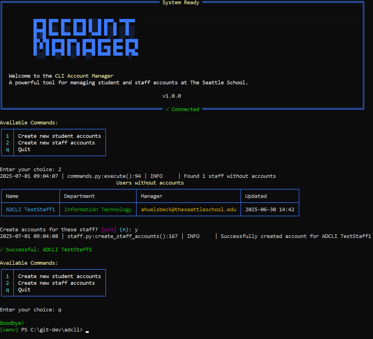Screen dimensions: 373x339
Task: Click 'staff.py:create_staff_accounts():167' log source
Action: click(x=122, y=236)
